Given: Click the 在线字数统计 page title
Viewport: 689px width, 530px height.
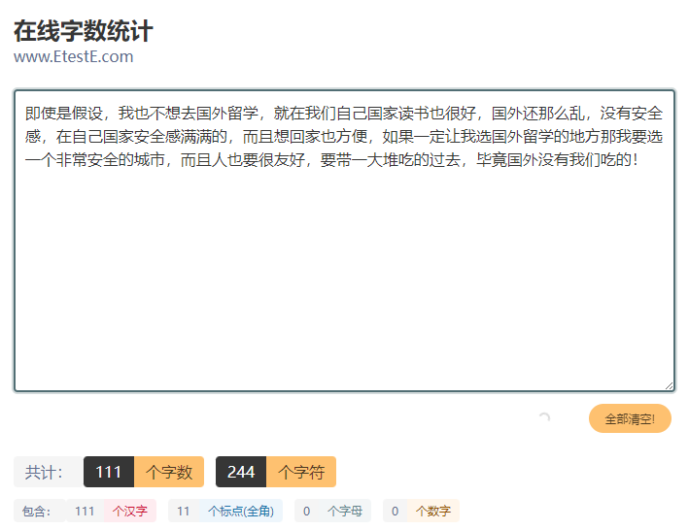Looking at the screenshot, I should pos(83,31).
